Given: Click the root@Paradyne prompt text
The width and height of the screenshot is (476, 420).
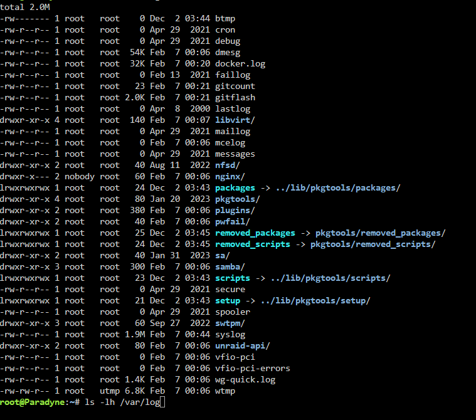Looking at the screenshot, I should click(x=32, y=402).
